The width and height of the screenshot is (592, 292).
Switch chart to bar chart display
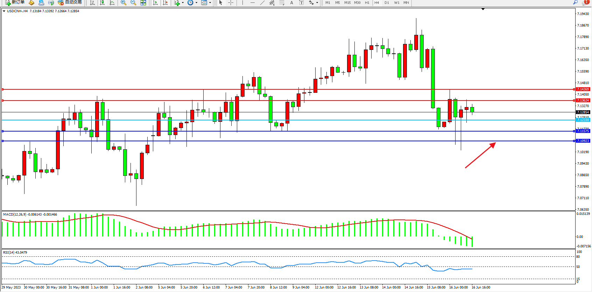pyautogui.click(x=92, y=3)
